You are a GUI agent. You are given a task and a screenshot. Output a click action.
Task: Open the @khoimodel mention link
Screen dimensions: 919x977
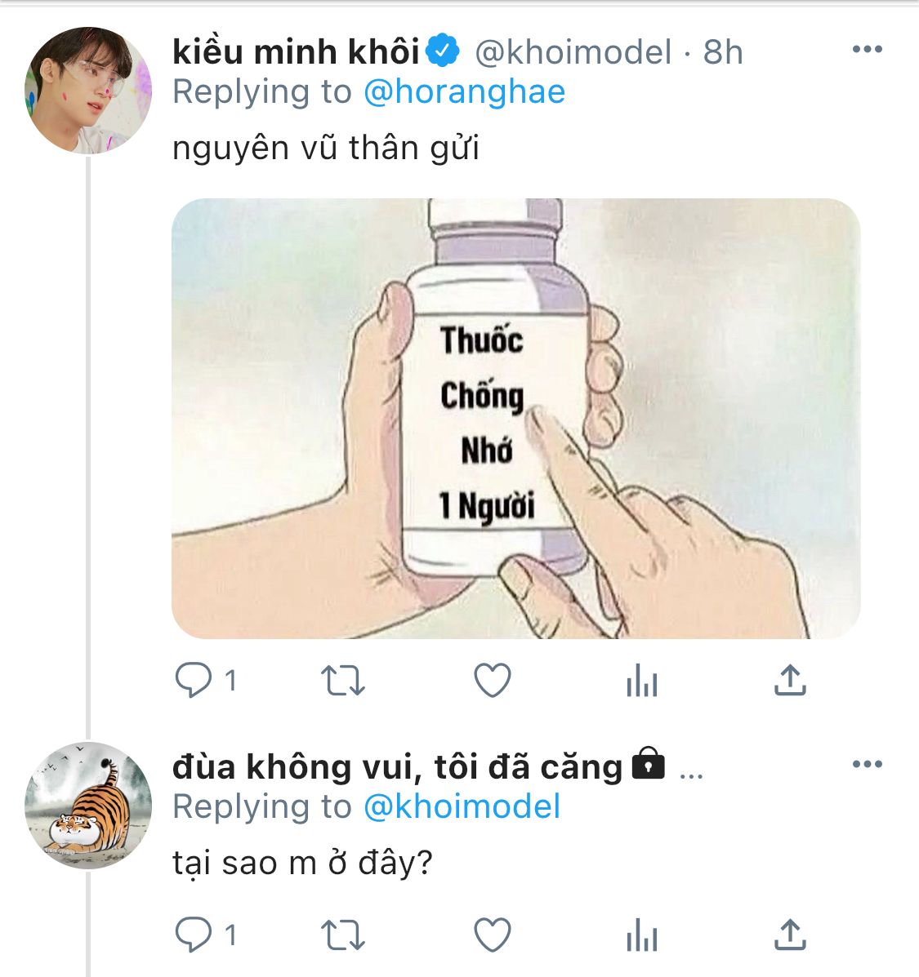pyautogui.click(x=461, y=806)
